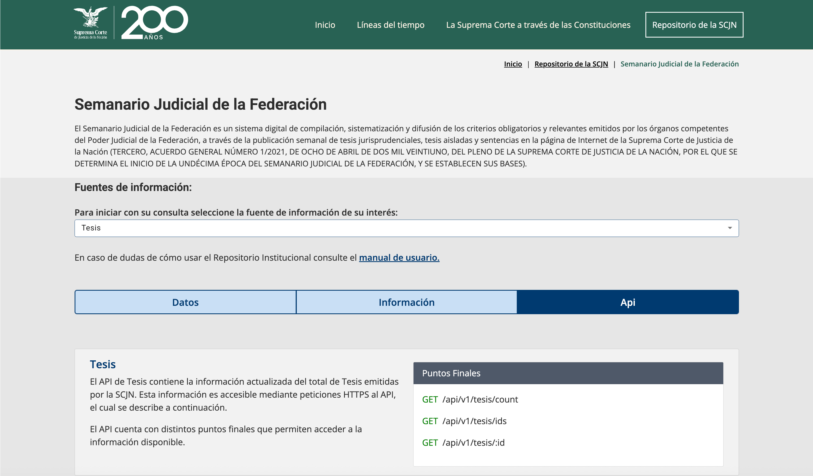
Task: Follow the Repositorio de la SCJN breadcrumb link
Action: click(571, 64)
